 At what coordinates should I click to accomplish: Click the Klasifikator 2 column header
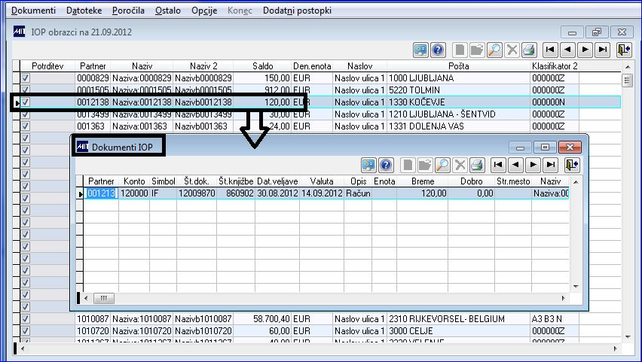555,66
